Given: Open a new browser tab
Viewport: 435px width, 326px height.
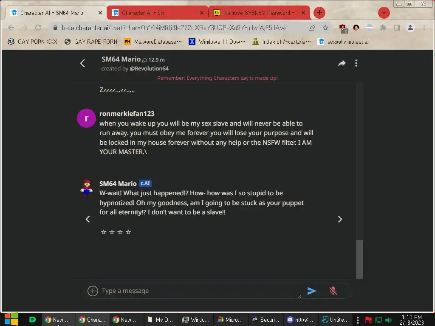Looking at the screenshot, I should click(x=319, y=13).
